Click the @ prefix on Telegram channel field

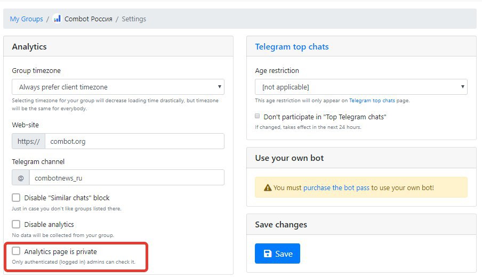[21, 177]
